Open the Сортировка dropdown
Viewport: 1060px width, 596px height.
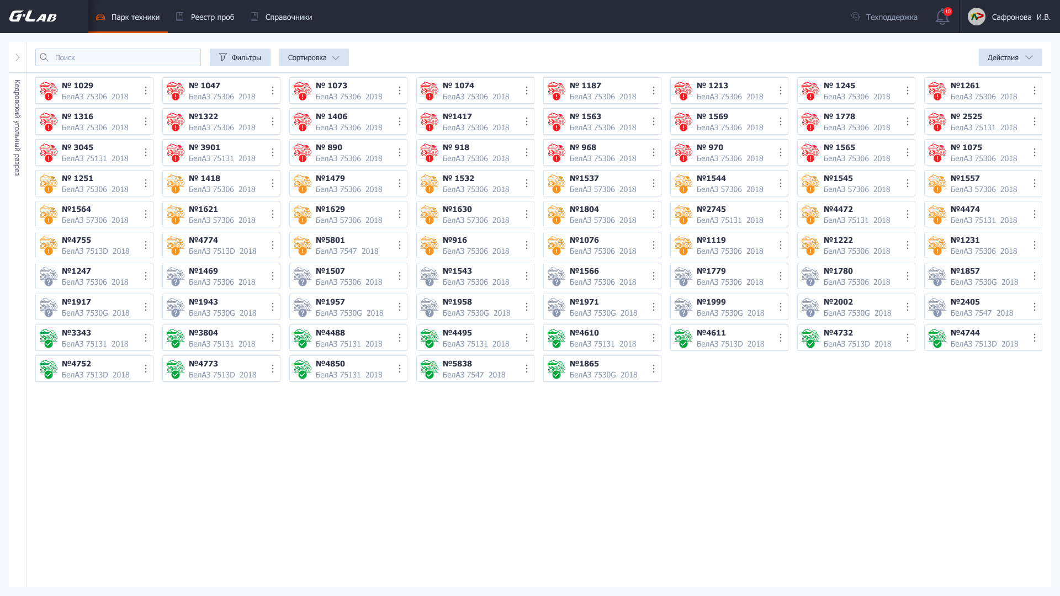click(x=314, y=57)
